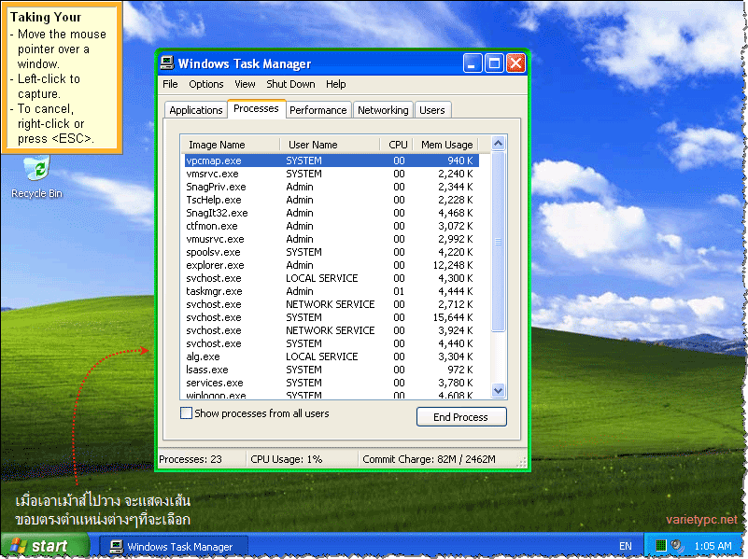Select the vpcmap.exe process row
Viewport: 748px width, 559px height.
pos(332,161)
